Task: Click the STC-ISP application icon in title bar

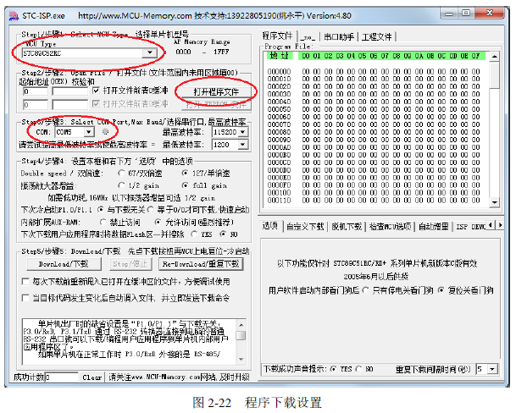Action: tap(11, 14)
